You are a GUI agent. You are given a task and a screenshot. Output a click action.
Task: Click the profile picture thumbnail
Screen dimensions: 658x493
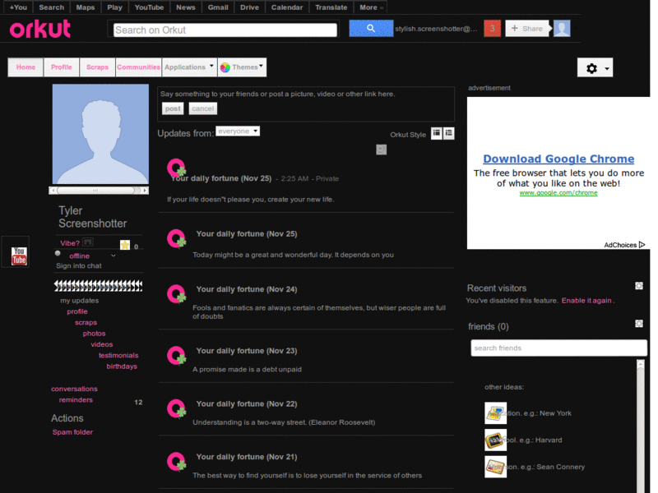pyautogui.click(x=100, y=134)
